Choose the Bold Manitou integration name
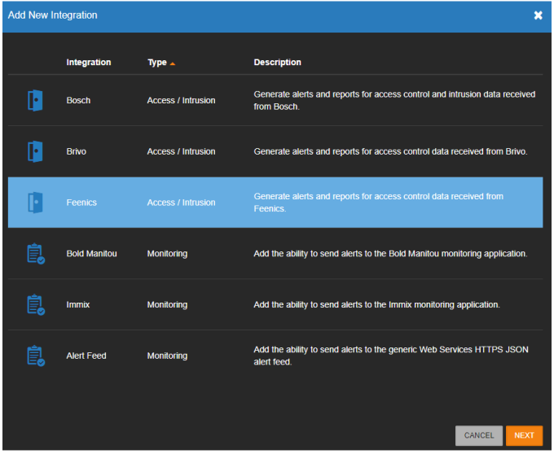 91,254
